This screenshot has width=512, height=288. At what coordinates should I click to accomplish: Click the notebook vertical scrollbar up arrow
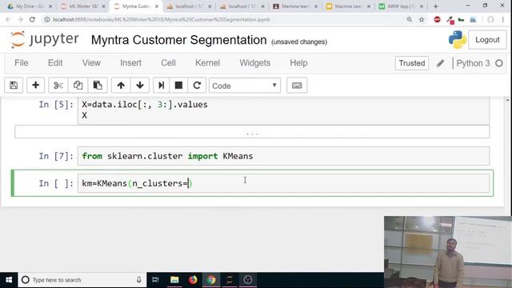coord(508,100)
